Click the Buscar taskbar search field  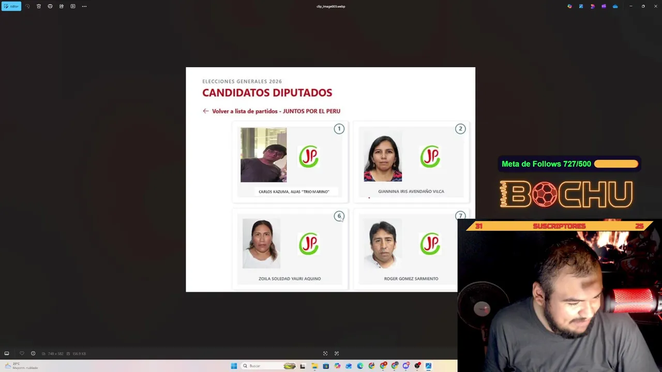point(268,366)
